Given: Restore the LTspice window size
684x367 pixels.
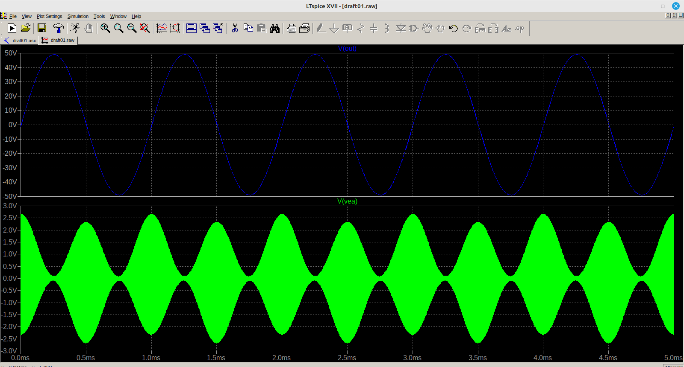Looking at the screenshot, I should click(x=663, y=6).
